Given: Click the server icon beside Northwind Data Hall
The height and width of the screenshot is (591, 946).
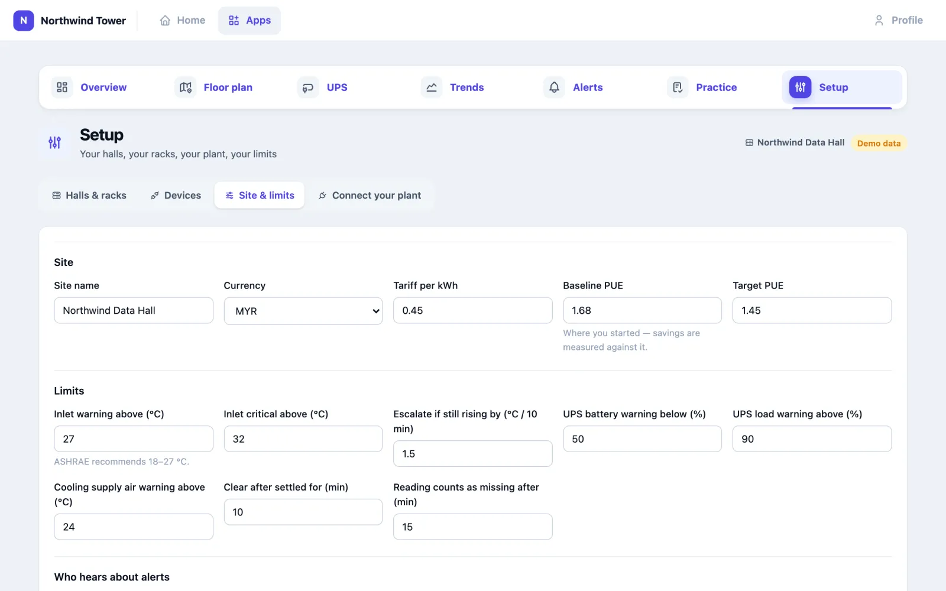Looking at the screenshot, I should (749, 143).
